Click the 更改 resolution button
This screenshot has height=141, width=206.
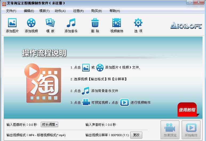(136, 135)
